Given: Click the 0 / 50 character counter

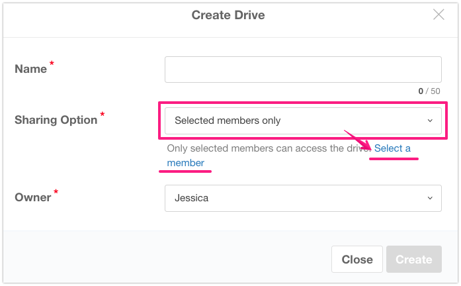Looking at the screenshot, I should point(429,91).
